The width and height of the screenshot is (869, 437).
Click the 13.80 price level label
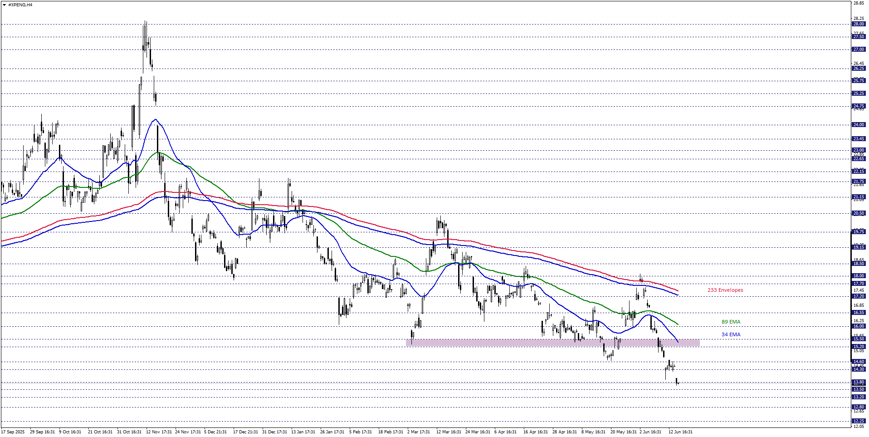pos(859,383)
